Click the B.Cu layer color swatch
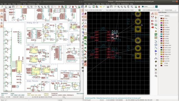Viewport: 179px width, 101px height. [x=161, y=25]
